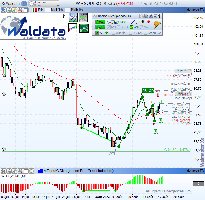This screenshot has height=200, width=205.
Task: Click the 0 value box on indicator scale
Action: click(198, 184)
